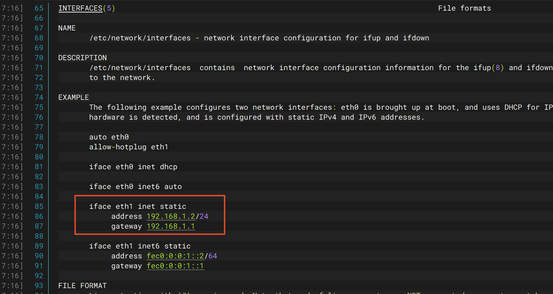Click the NAME section heading
This screenshot has height=294, width=553.
67,28
